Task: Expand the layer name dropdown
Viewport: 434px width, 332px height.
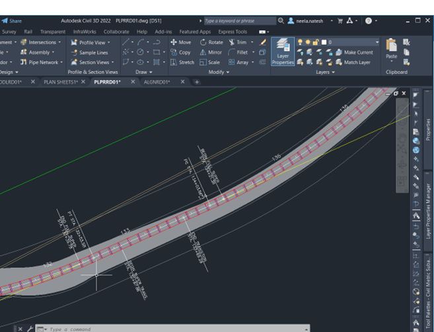Action: 377,42
